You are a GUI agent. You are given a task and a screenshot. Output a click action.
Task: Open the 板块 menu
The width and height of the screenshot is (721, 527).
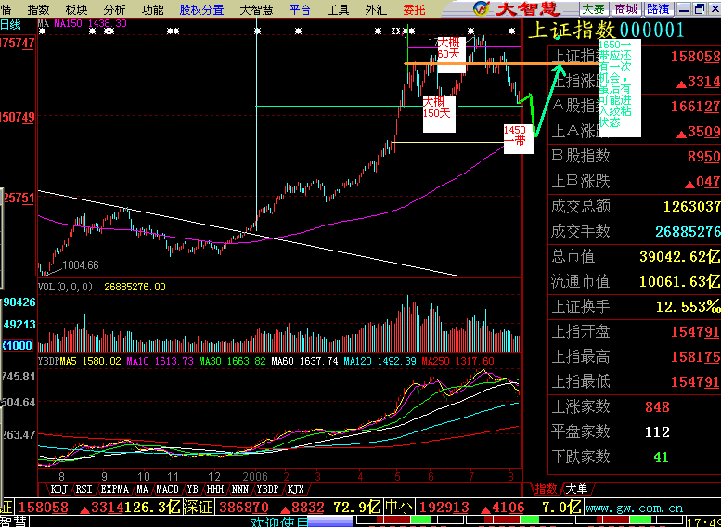pyautogui.click(x=76, y=9)
